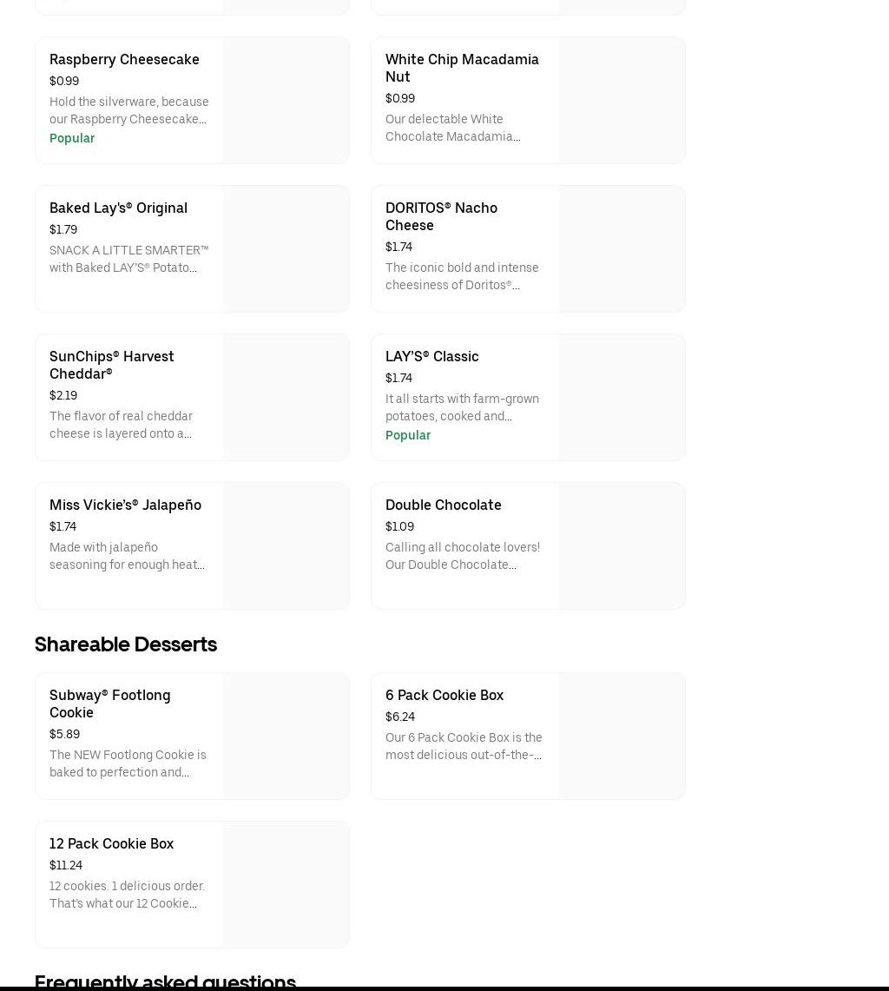
Task: Select SunChips Harvest Cheddar item
Action: click(x=111, y=365)
